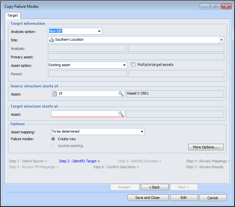Image resolution: width=235 pixels, height=207 pixels.
Task: Click the database icon next to asset 19
Action: (55, 94)
